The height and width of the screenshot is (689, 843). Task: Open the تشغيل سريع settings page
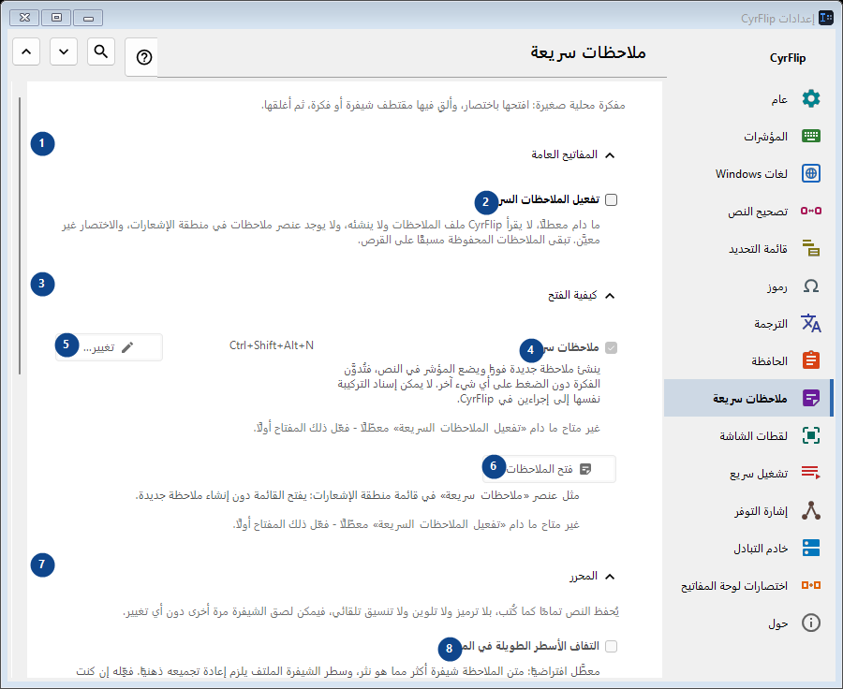tap(748, 473)
